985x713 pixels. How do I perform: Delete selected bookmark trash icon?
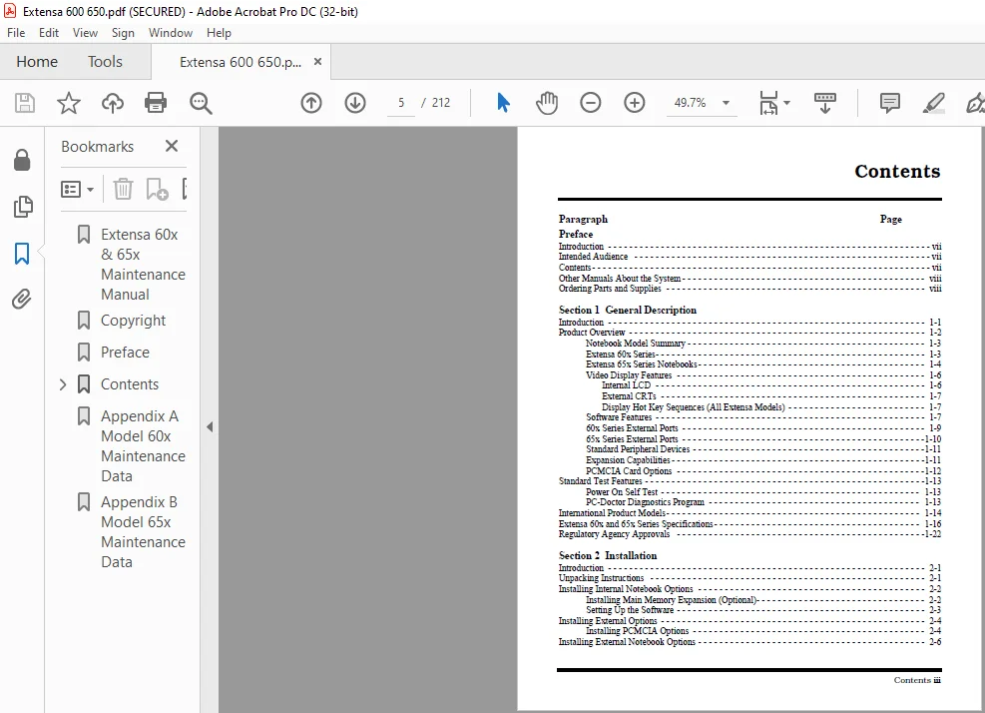(123, 189)
